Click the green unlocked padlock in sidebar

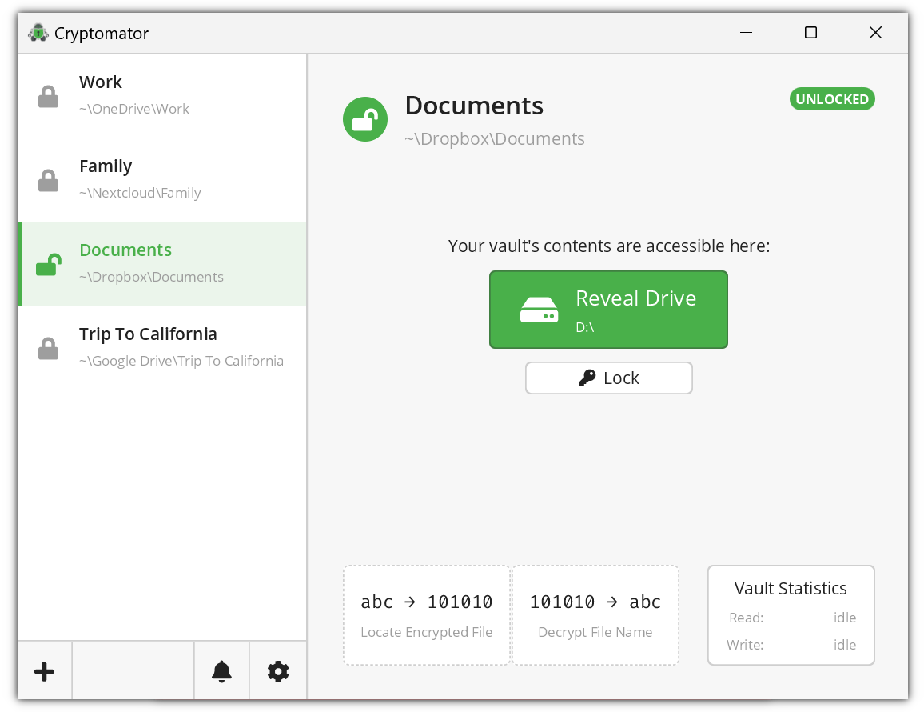tap(49, 264)
